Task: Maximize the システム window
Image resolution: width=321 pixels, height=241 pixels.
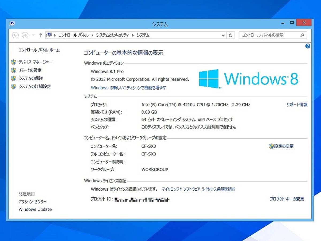Action: (292, 23)
